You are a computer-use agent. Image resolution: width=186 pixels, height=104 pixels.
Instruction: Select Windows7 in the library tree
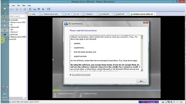point(14,32)
